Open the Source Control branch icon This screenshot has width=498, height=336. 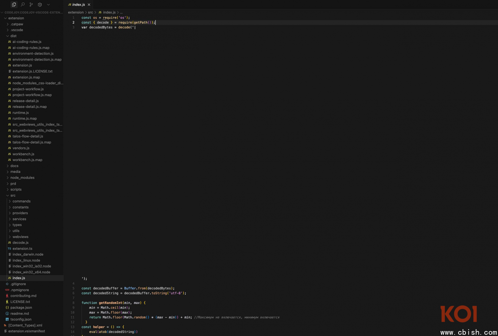pyautogui.click(x=31, y=5)
